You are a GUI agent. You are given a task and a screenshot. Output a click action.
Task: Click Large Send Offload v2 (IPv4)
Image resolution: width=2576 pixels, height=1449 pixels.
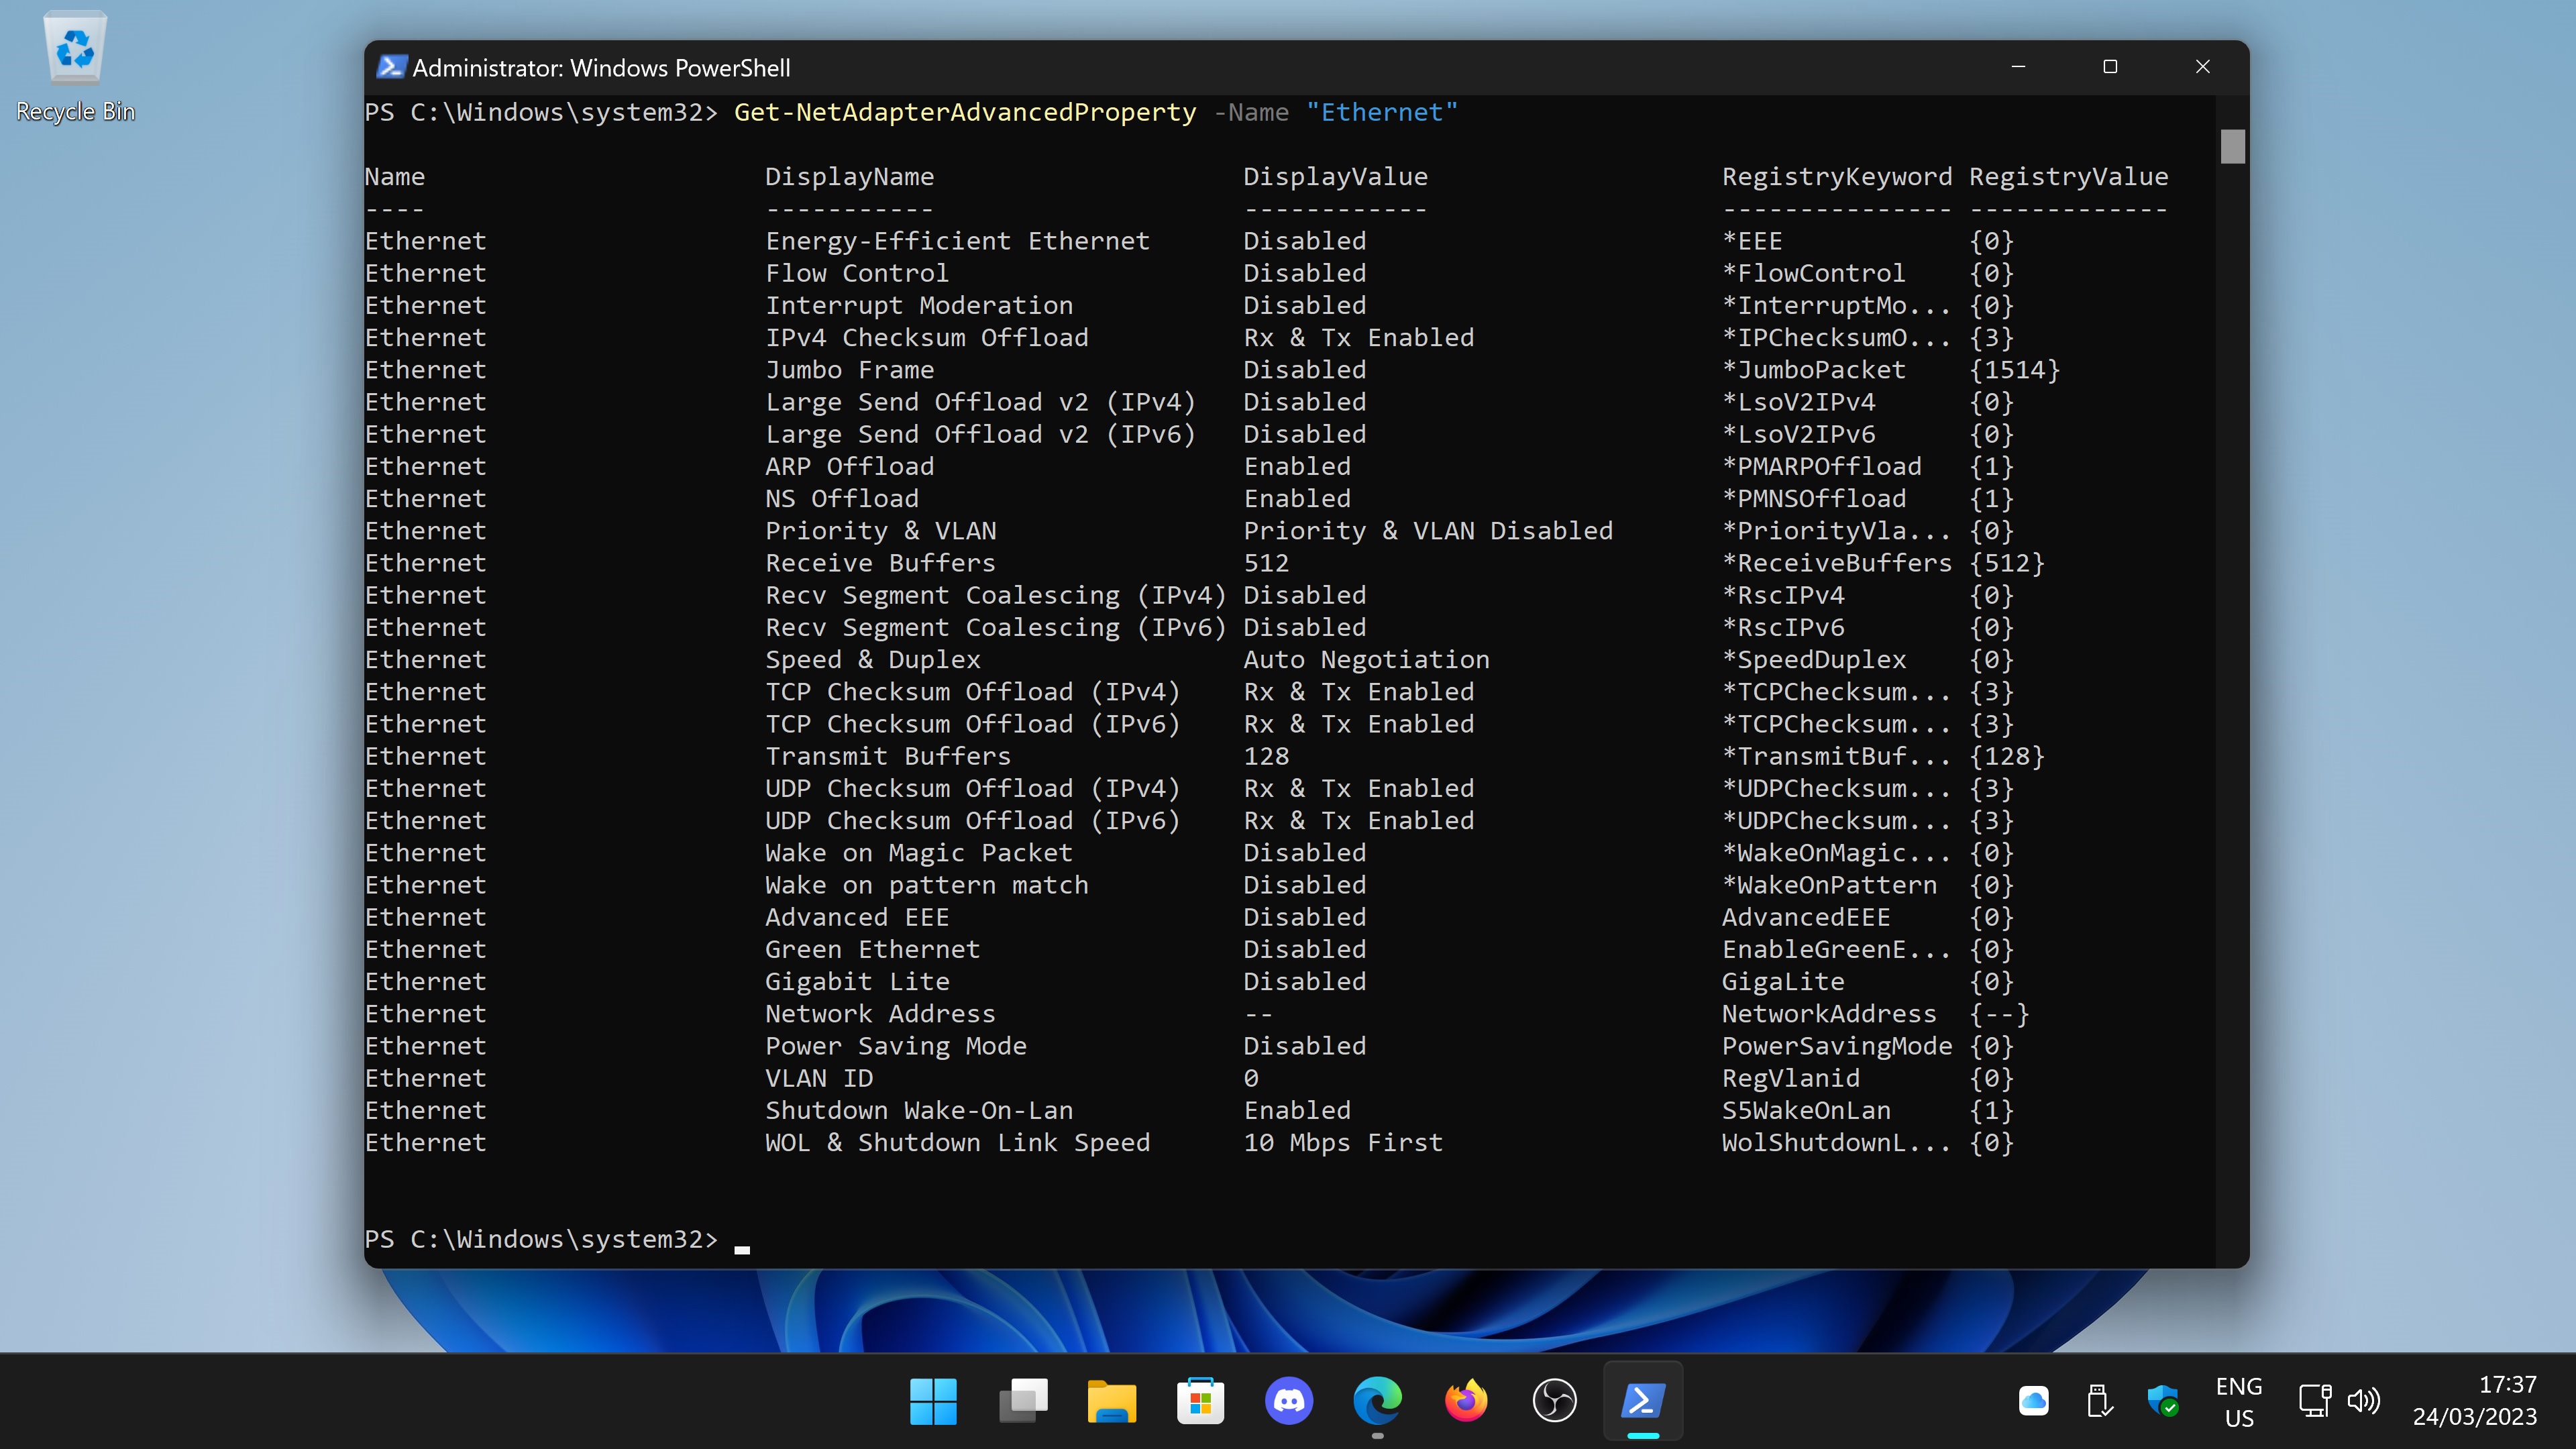(x=980, y=402)
